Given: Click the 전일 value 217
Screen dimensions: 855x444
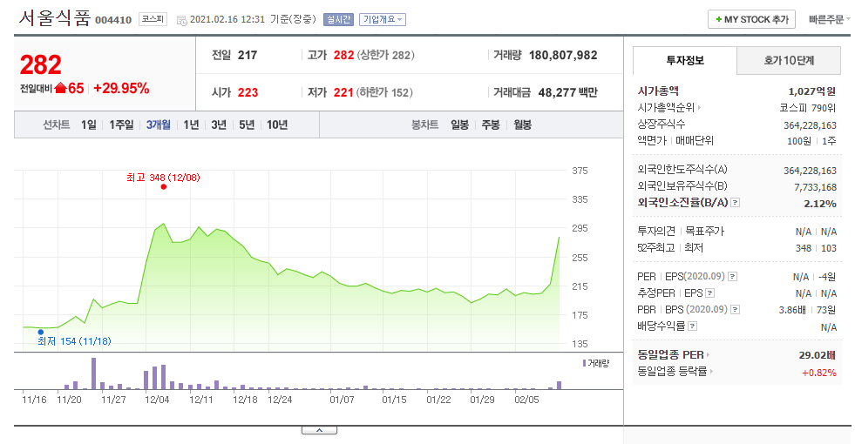Looking at the screenshot, I should [247, 55].
